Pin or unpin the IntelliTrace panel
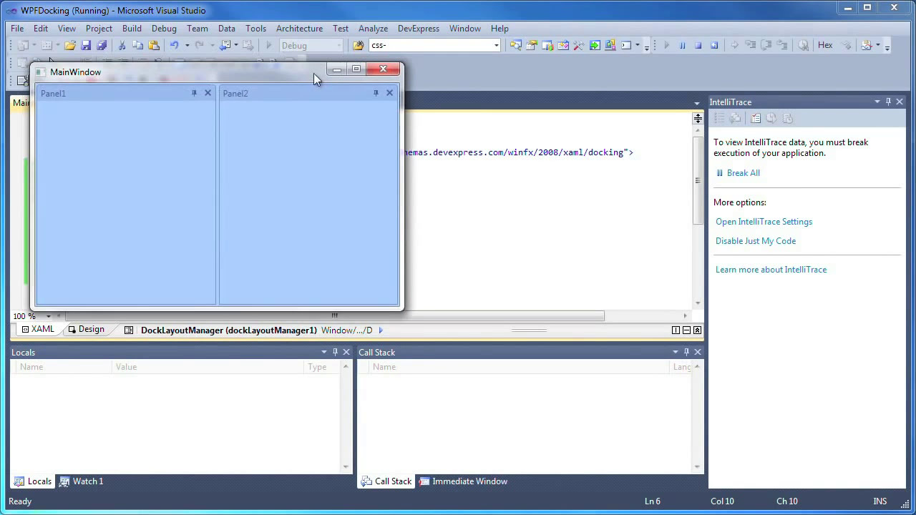Viewport: 916px width, 515px height. (x=889, y=102)
